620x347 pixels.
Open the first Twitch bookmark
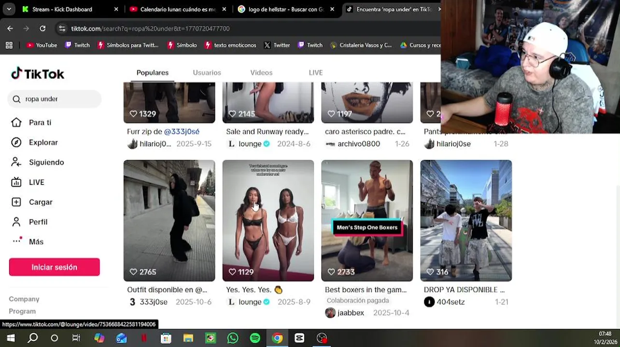77,45
